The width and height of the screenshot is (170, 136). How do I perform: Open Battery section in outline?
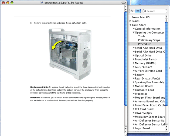pos(139,75)
